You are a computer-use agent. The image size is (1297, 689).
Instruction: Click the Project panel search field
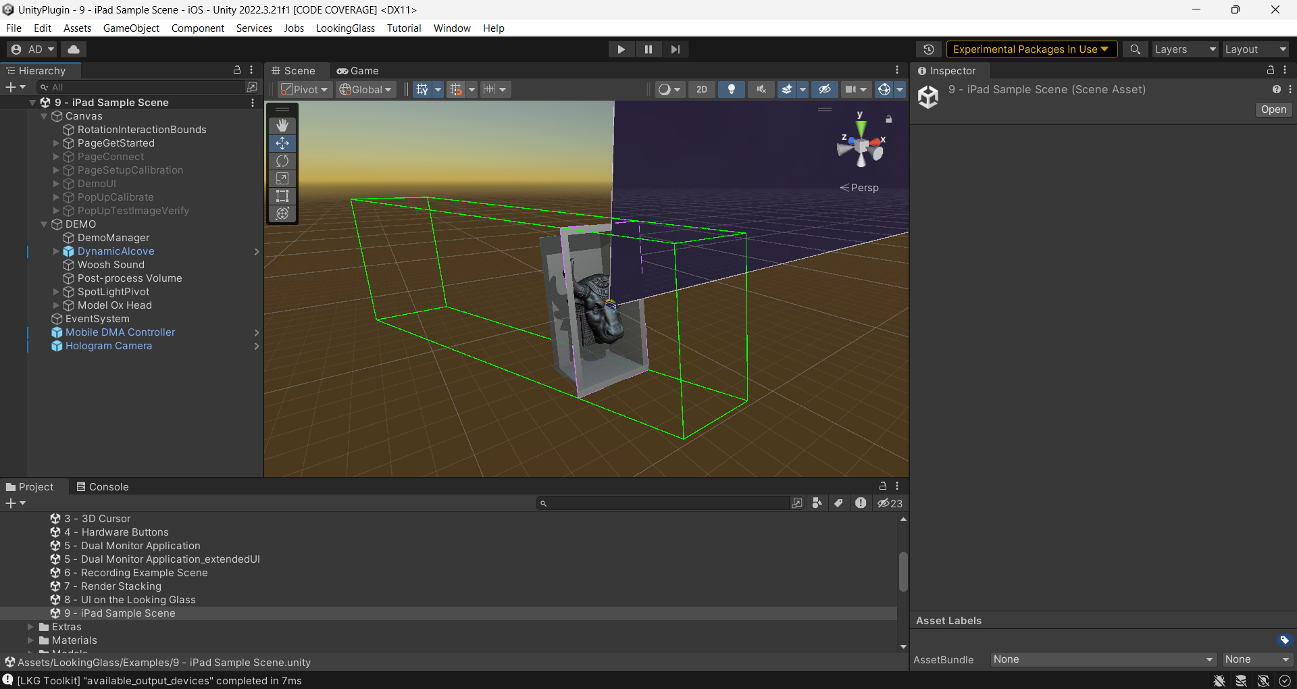click(665, 503)
